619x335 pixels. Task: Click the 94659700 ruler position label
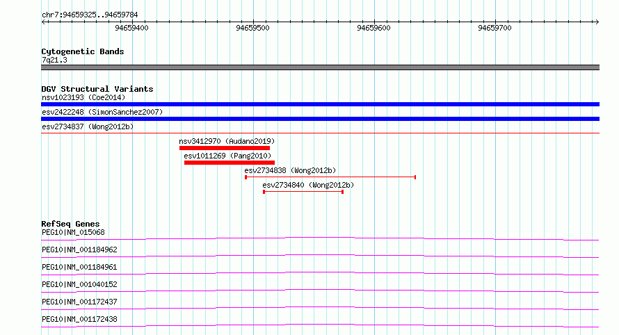tap(495, 28)
